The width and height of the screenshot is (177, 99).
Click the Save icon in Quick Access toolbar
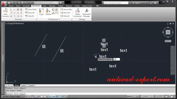(x=16, y=3)
